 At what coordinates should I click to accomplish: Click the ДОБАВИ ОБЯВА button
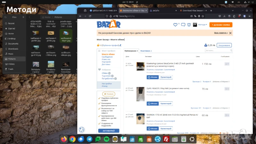point(221,25)
